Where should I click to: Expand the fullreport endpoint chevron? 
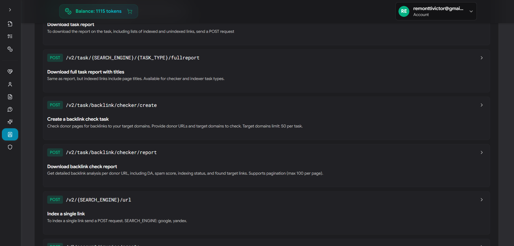coord(481,58)
